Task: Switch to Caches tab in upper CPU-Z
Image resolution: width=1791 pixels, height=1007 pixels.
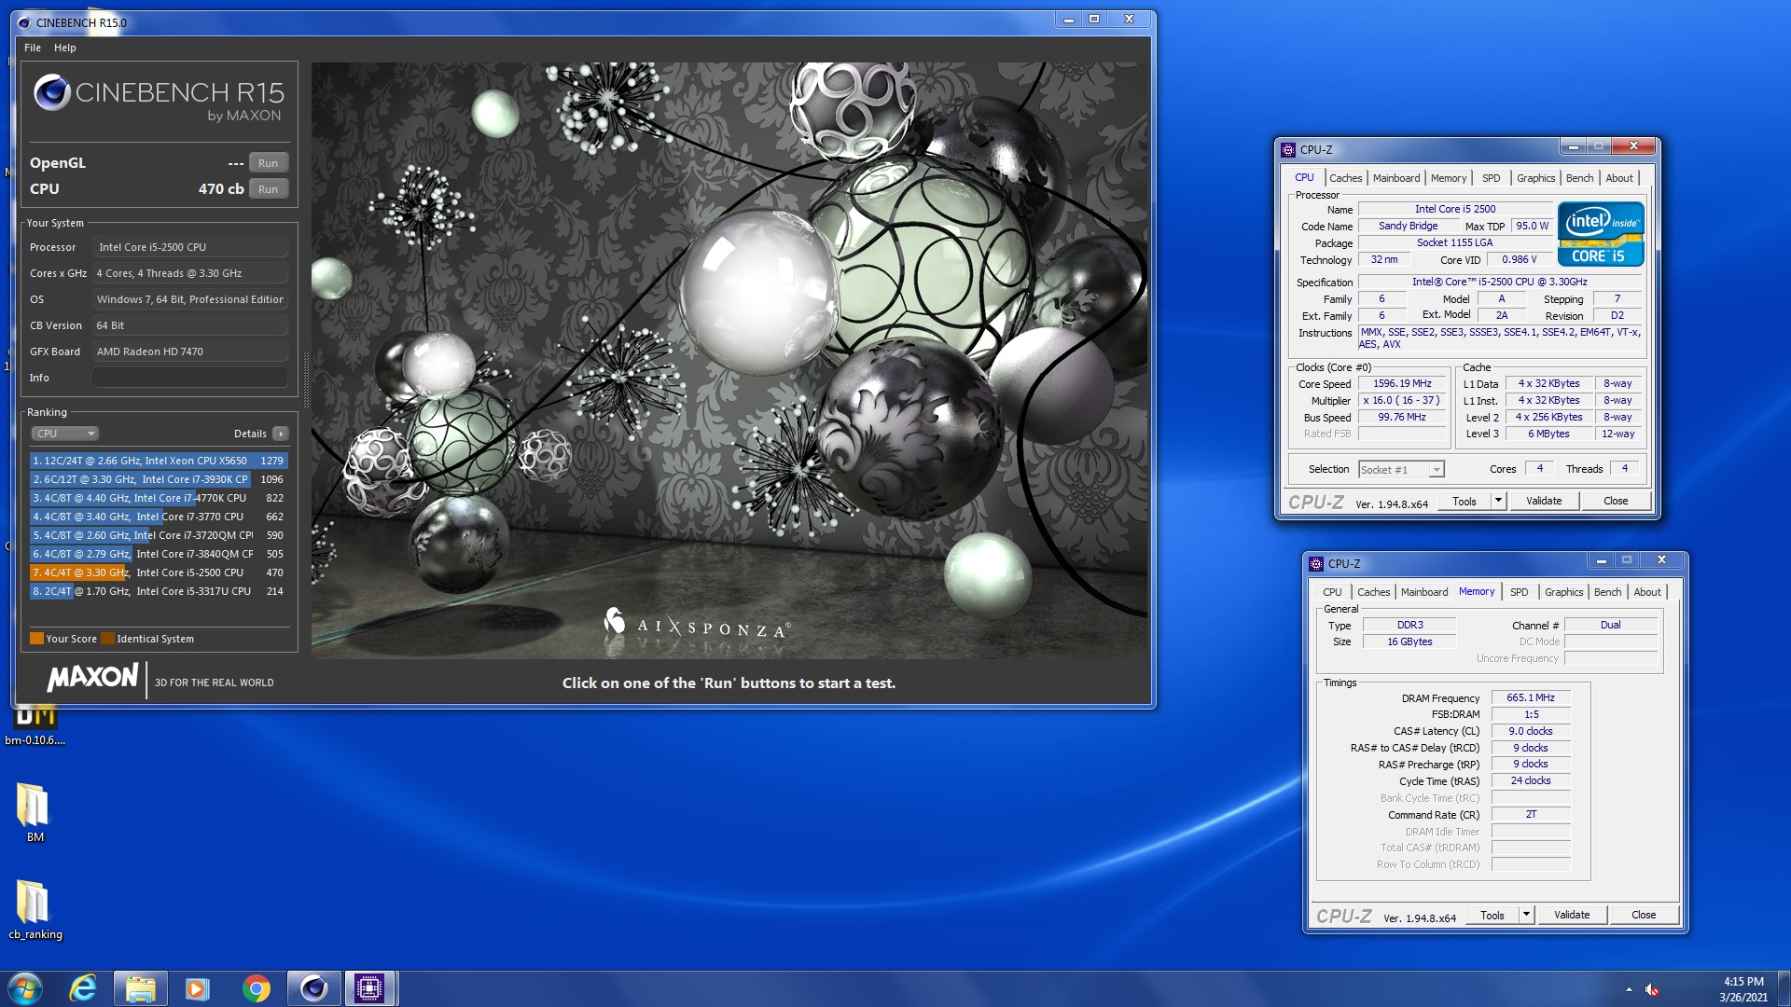Action: tap(1345, 178)
